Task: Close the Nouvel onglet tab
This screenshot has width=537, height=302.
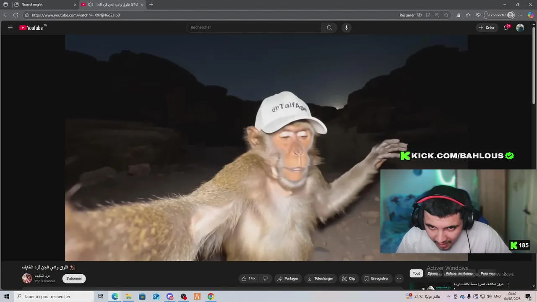Action: 75,5
